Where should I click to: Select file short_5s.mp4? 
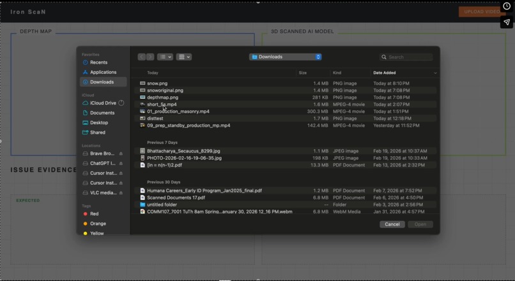[285, 104]
